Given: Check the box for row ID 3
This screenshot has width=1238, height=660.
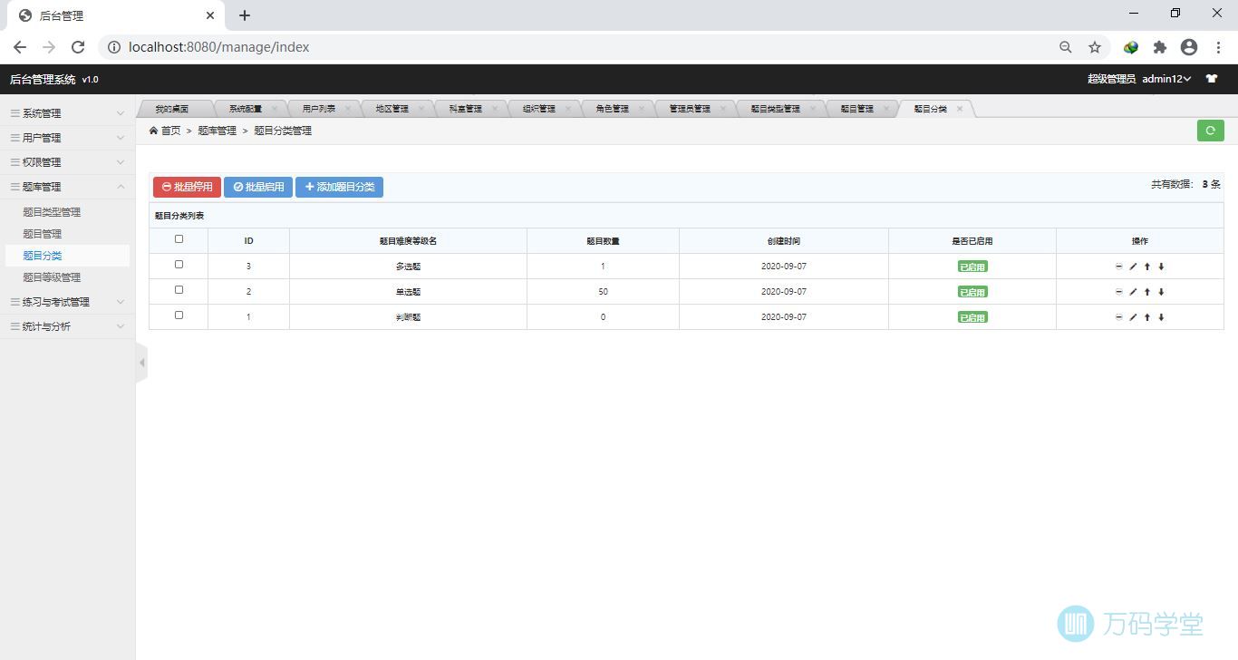Looking at the screenshot, I should tap(179, 265).
